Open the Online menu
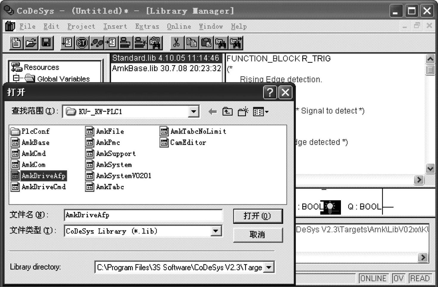This screenshot has width=438, height=287. [x=179, y=27]
